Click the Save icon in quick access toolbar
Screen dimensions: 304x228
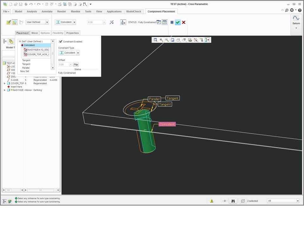tap(21, 4)
